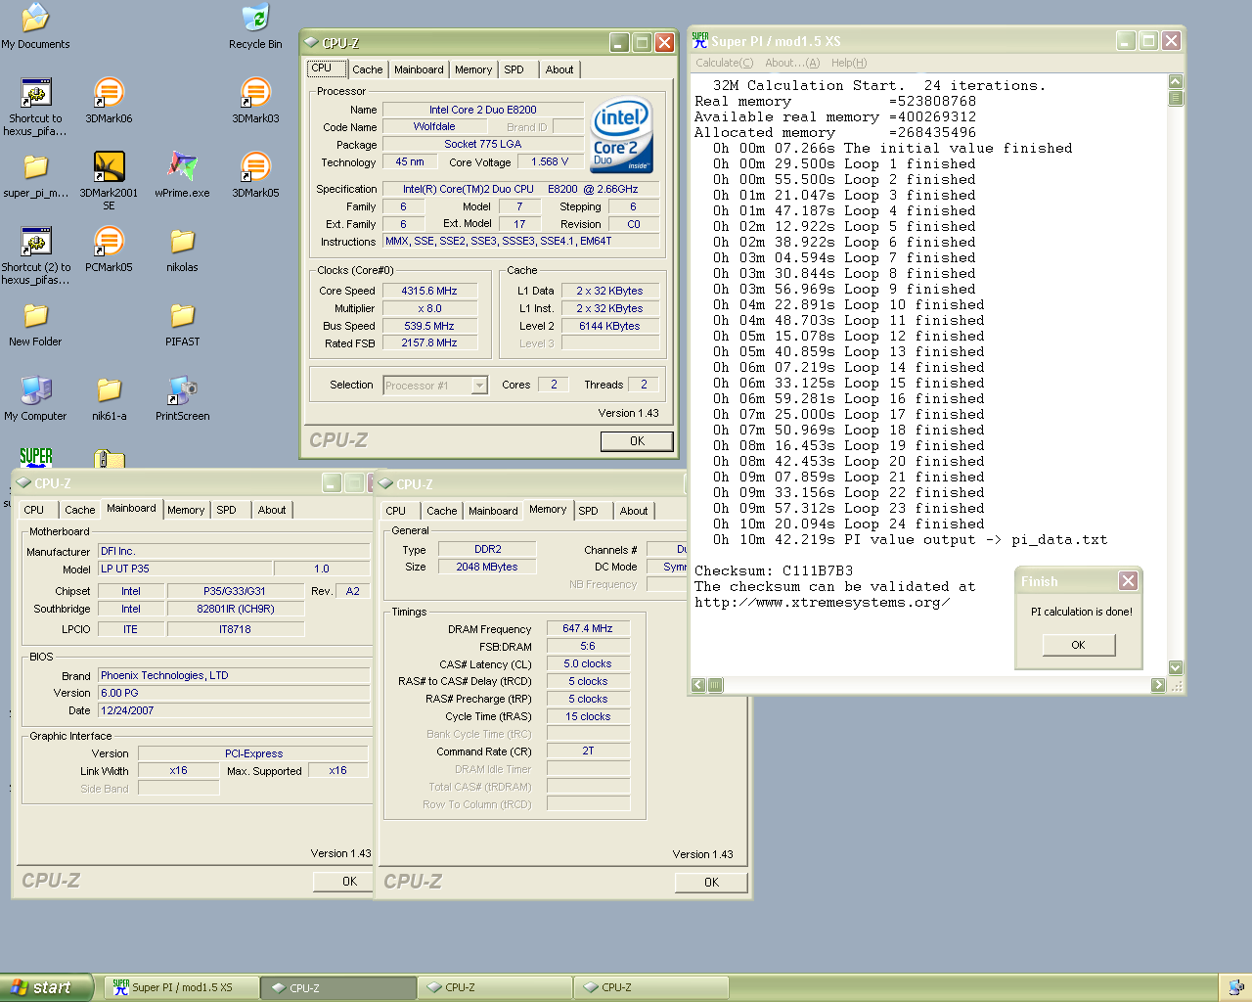This screenshot has width=1252, height=1002.
Task: Click the system tray network icon
Action: (1235, 987)
